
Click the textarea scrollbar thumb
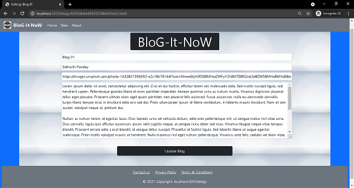(289, 98)
